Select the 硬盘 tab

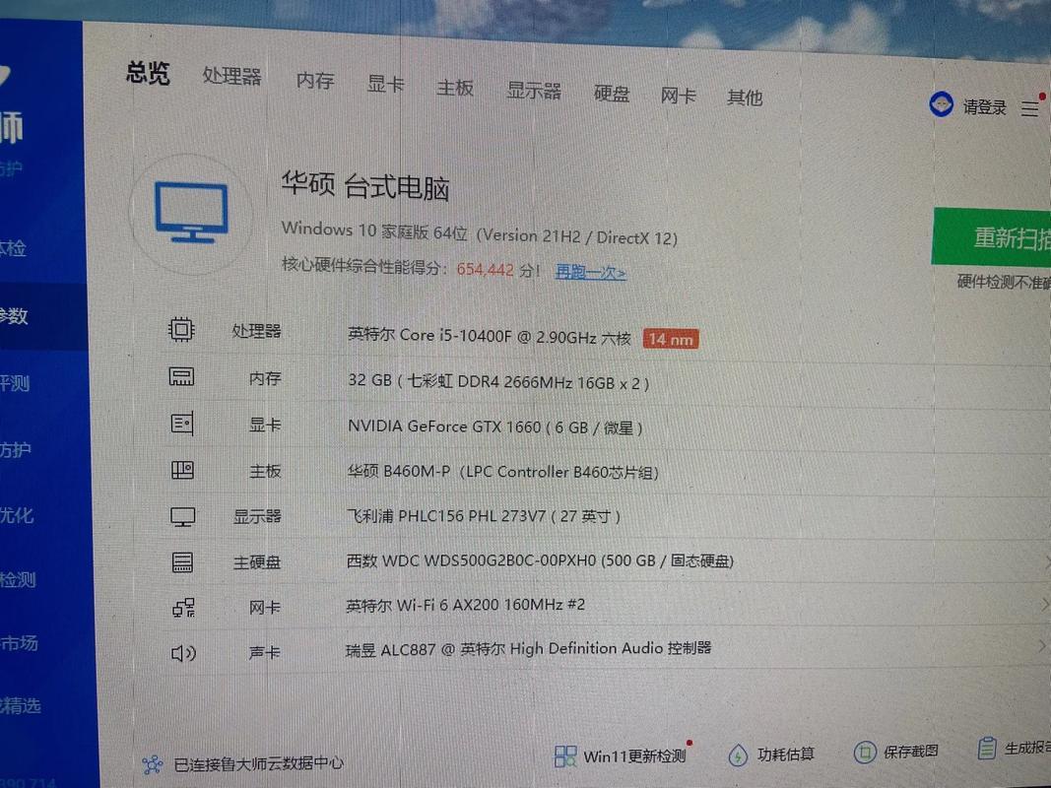click(x=612, y=94)
